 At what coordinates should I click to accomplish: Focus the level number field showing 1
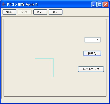(93, 40)
